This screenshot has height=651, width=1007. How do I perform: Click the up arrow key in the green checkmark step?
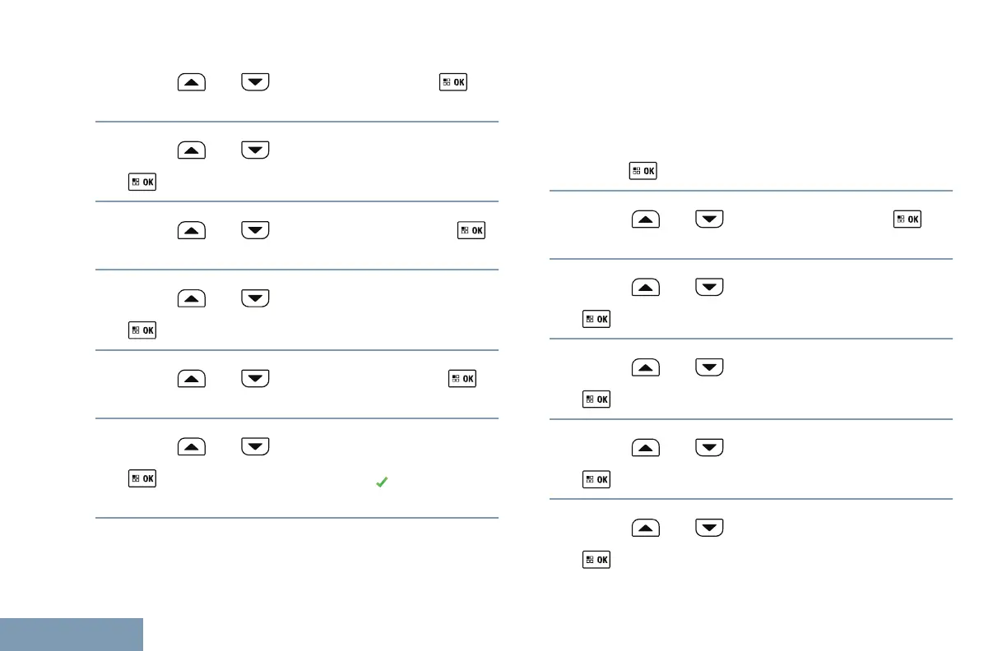190,447
